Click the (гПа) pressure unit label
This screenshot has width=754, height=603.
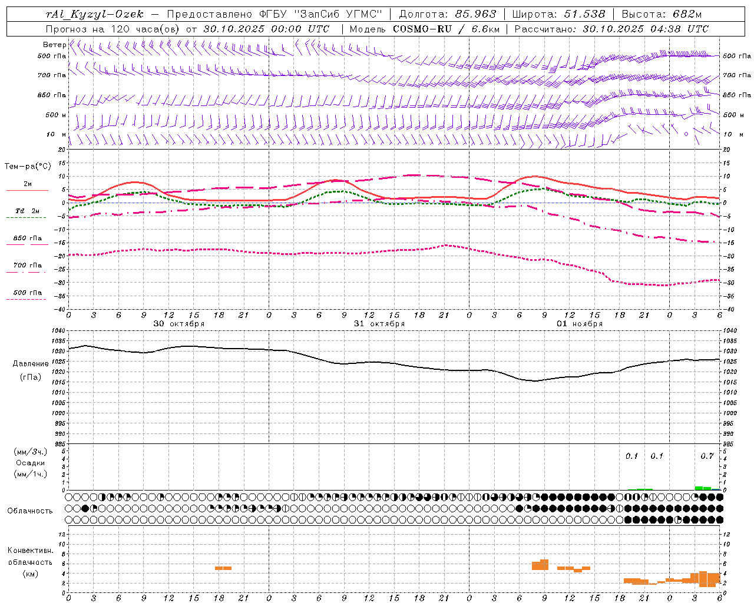coord(31,377)
